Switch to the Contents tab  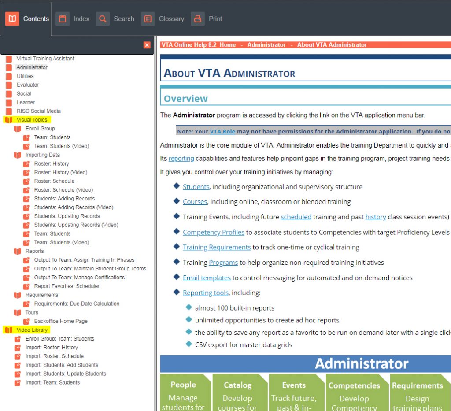click(x=27, y=19)
